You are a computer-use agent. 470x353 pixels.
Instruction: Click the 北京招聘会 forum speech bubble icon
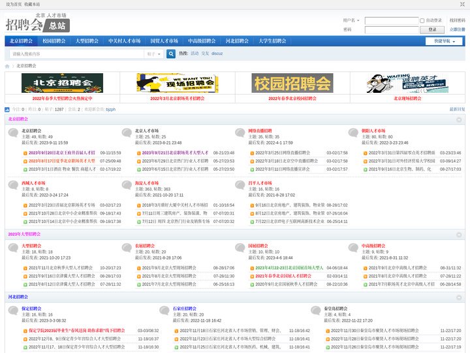[x=13, y=133]
